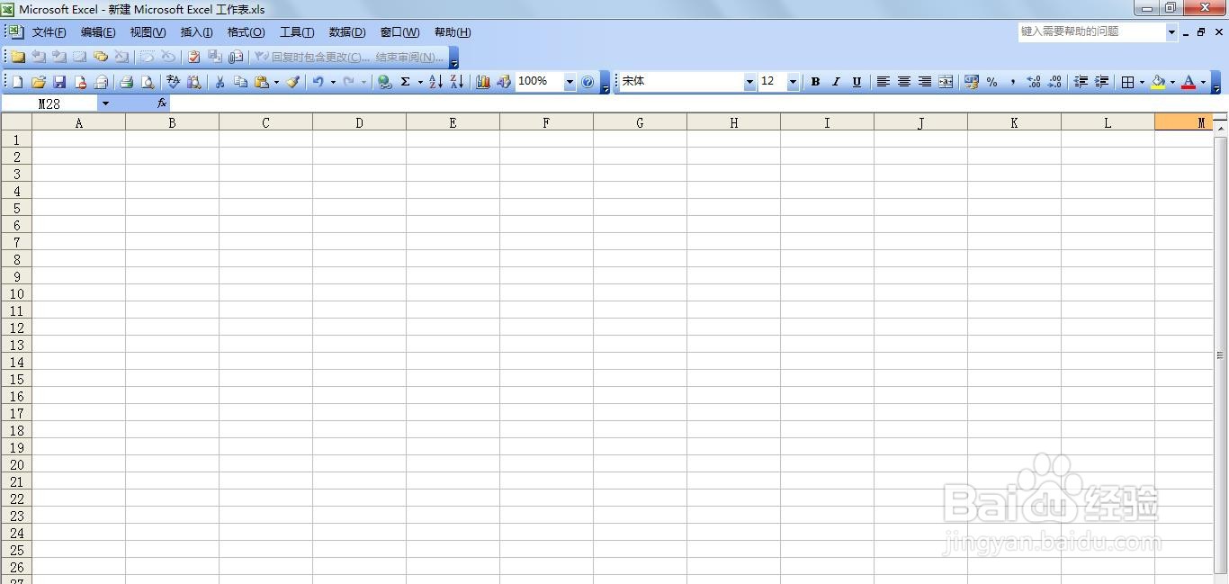Merge and center cells

coord(946,82)
